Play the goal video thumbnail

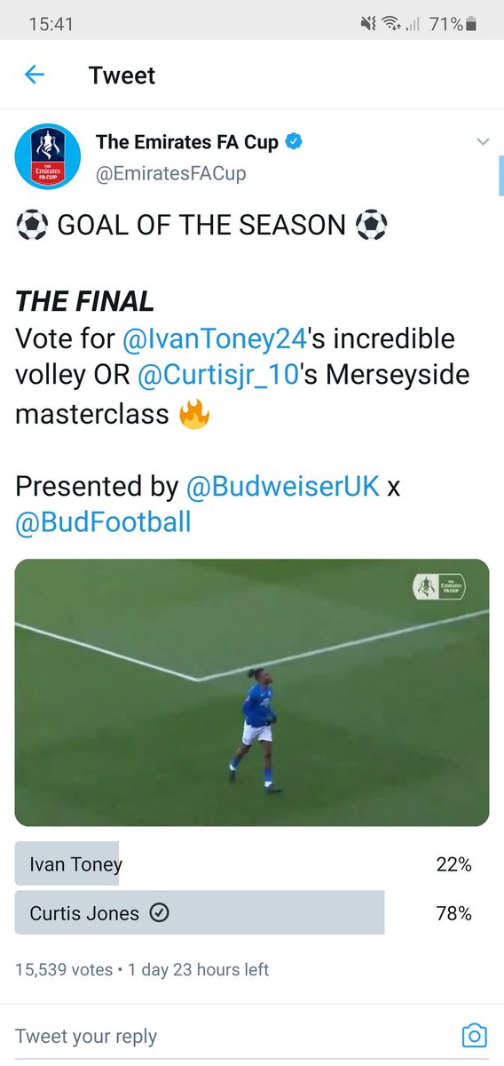252,692
